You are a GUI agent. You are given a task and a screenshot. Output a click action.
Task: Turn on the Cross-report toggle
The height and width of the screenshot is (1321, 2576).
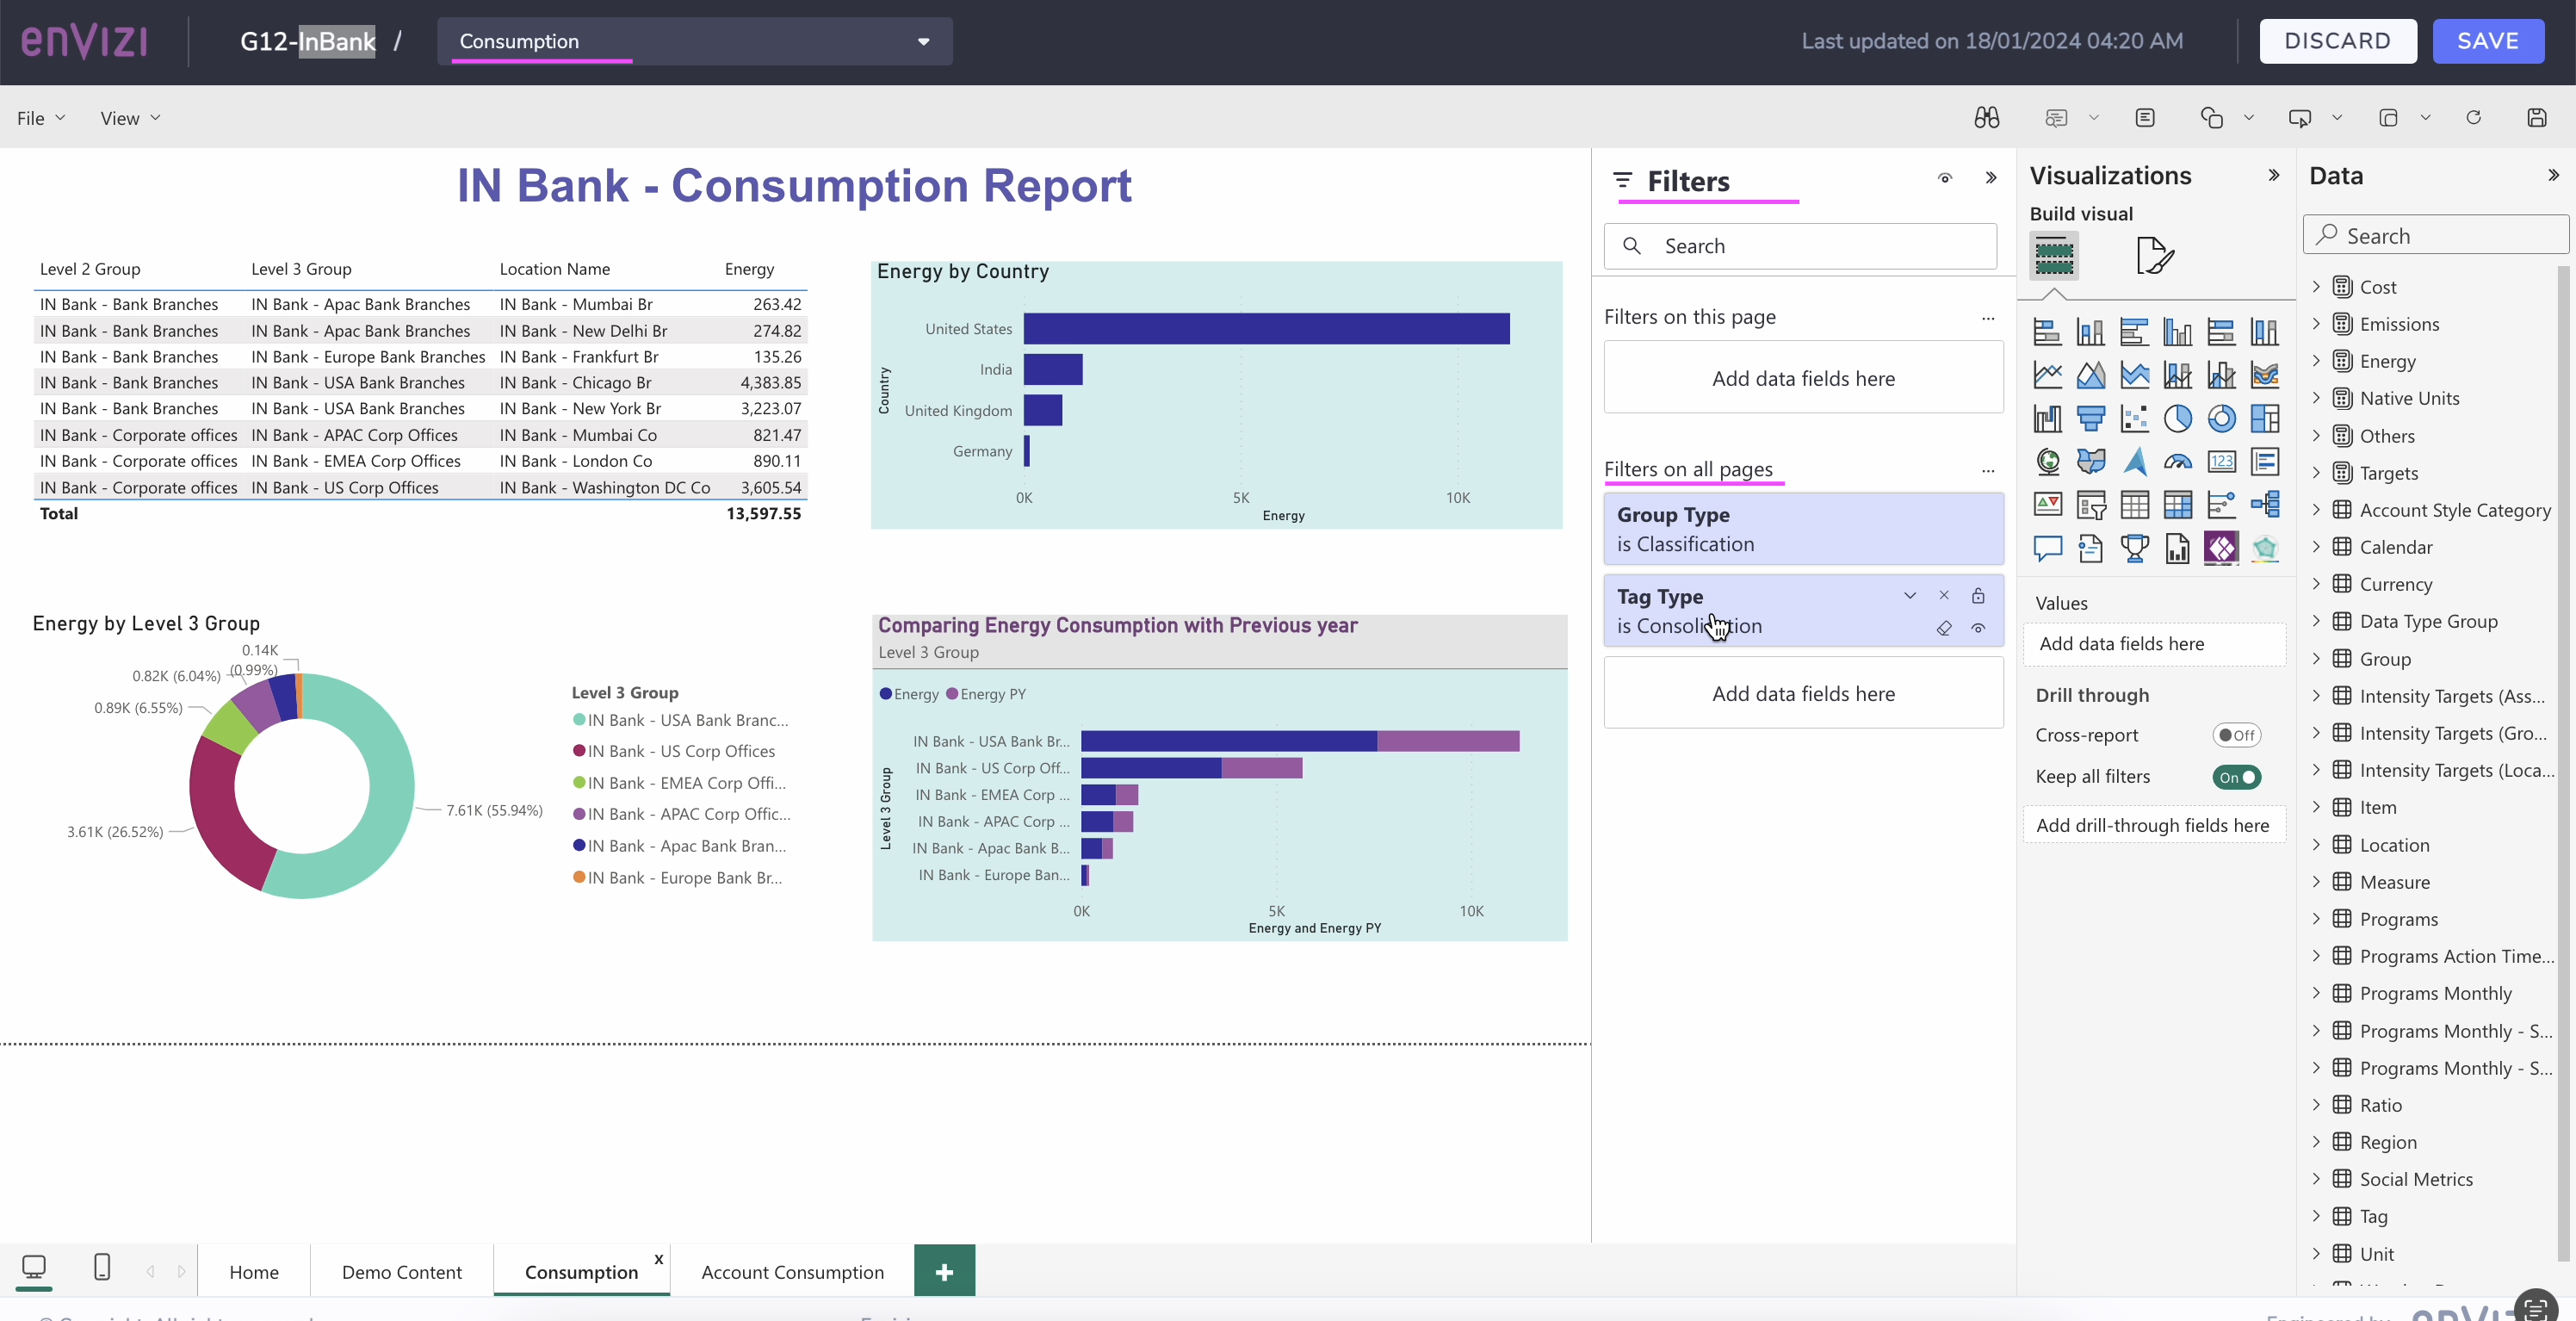(x=2237, y=735)
